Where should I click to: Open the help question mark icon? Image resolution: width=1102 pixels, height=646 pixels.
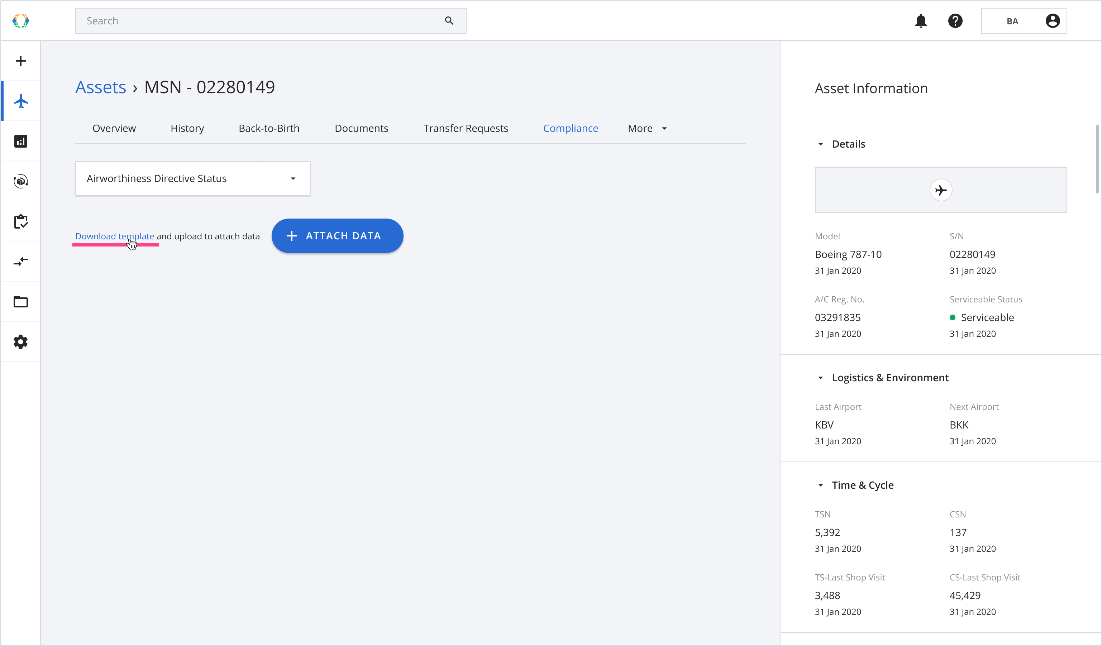click(955, 20)
